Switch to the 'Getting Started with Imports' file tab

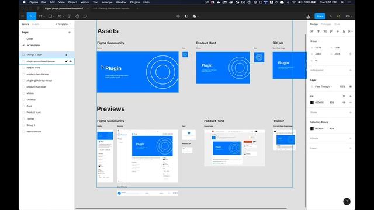click(x=111, y=8)
